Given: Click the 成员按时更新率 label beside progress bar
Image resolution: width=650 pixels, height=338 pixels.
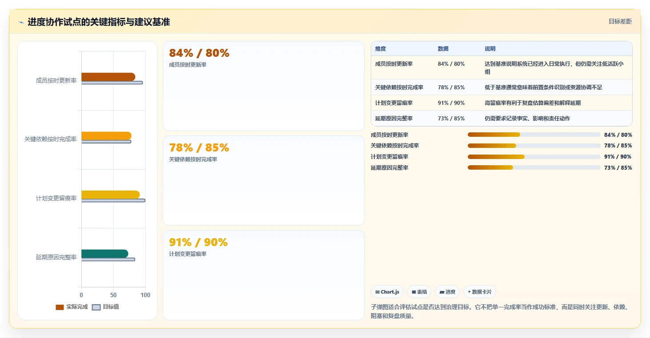Looking at the screenshot, I should [389, 135].
